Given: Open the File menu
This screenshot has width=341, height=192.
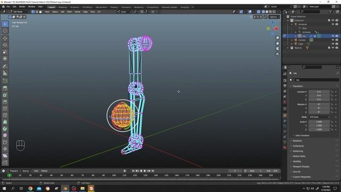Looking at the screenshot, I should (x=9, y=7).
